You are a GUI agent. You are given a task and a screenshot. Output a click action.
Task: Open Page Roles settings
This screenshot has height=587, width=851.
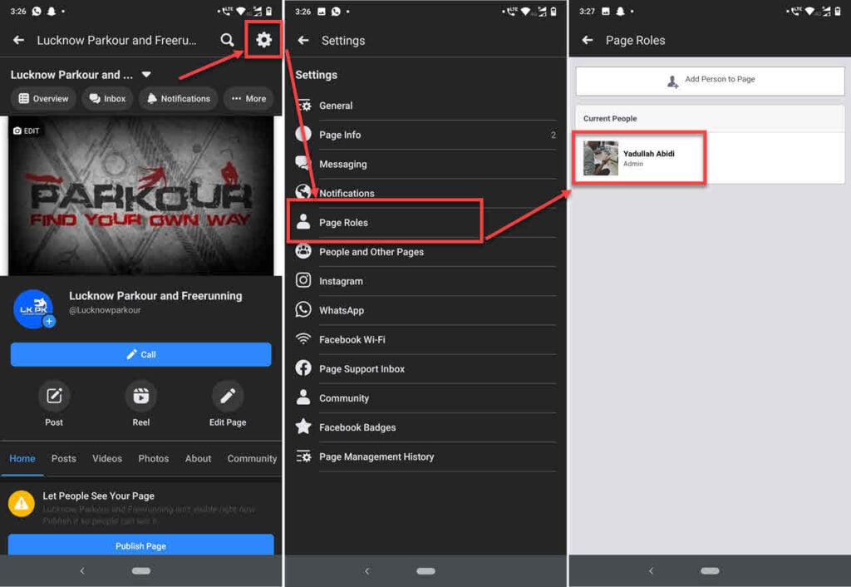(426, 223)
